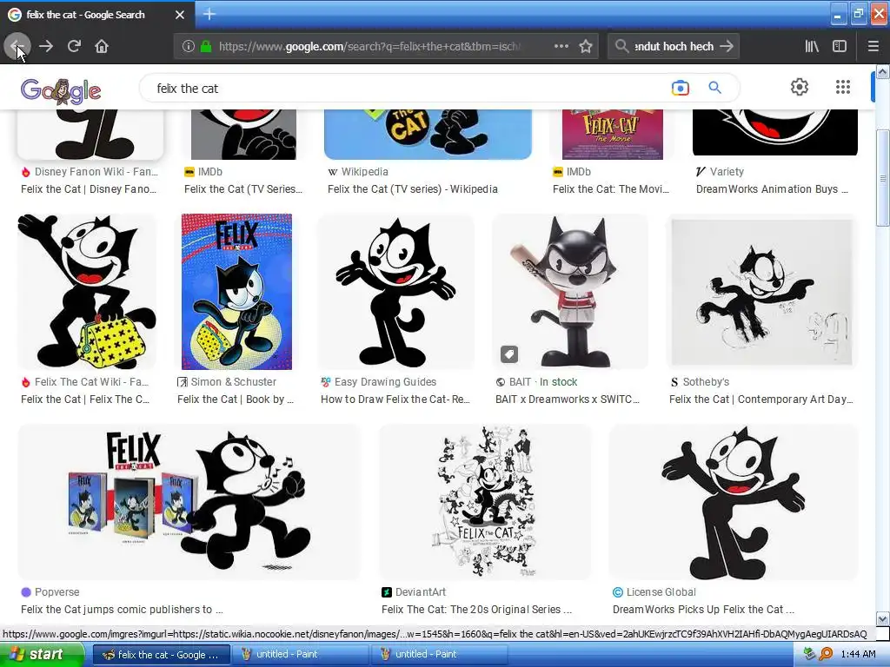Image resolution: width=890 pixels, height=667 pixels.
Task: Search by image using the camera icon
Action: pos(680,88)
